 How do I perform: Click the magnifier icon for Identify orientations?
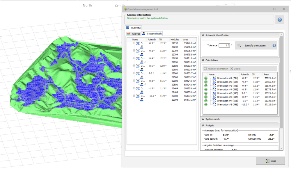tap(239, 45)
